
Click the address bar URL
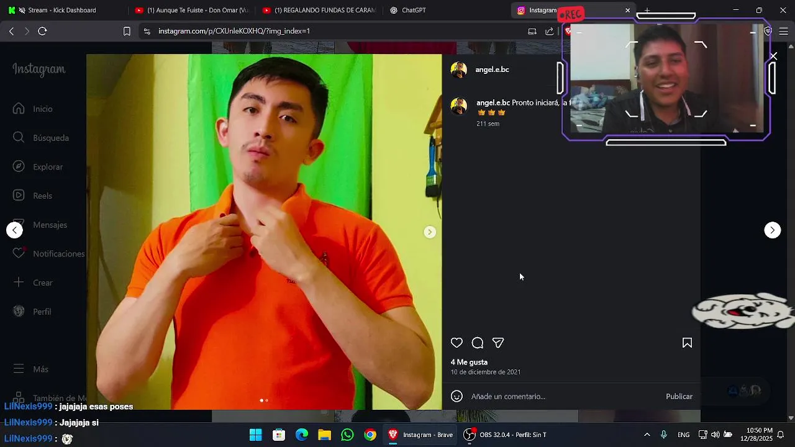click(x=234, y=31)
